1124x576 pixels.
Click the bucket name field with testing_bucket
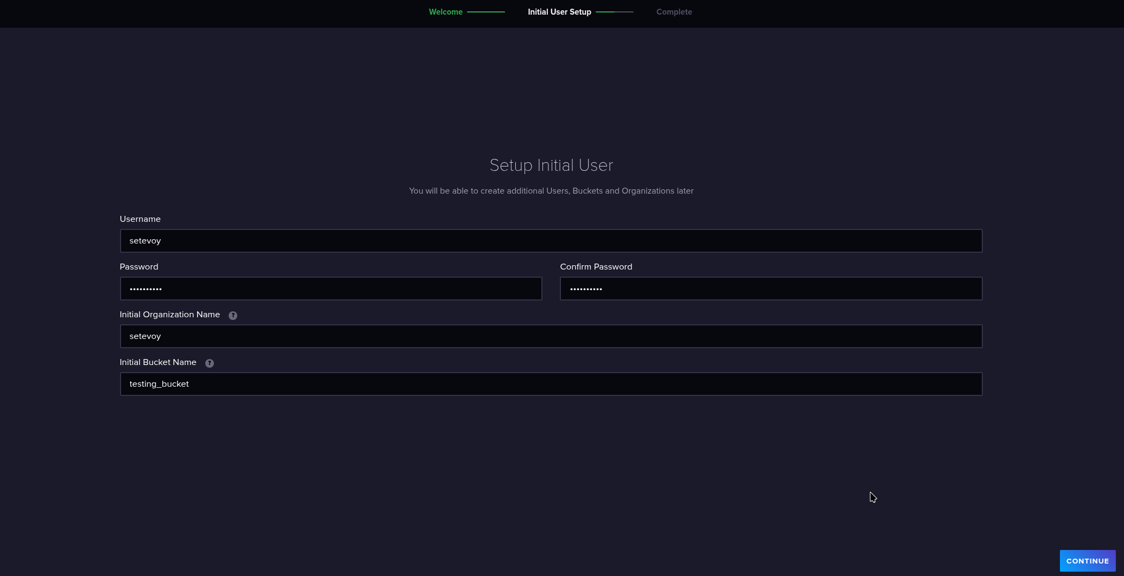click(x=551, y=384)
